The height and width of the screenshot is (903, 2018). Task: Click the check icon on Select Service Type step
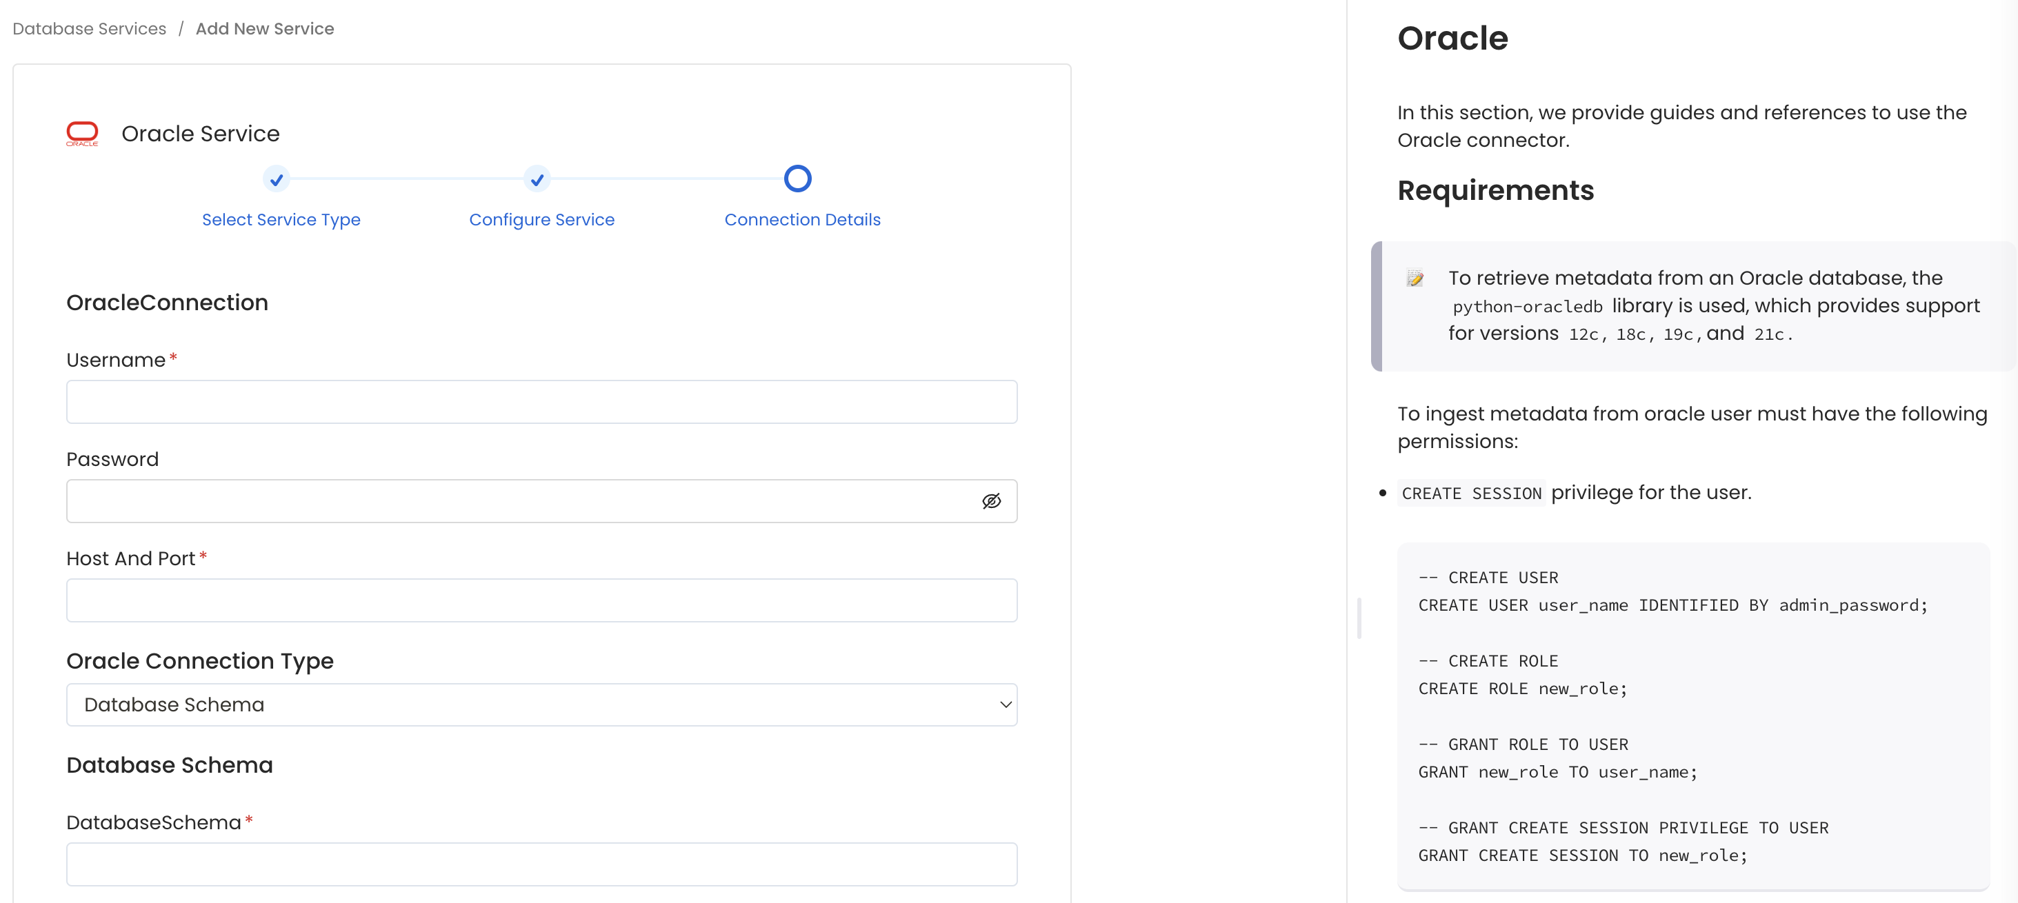pyautogui.click(x=276, y=179)
